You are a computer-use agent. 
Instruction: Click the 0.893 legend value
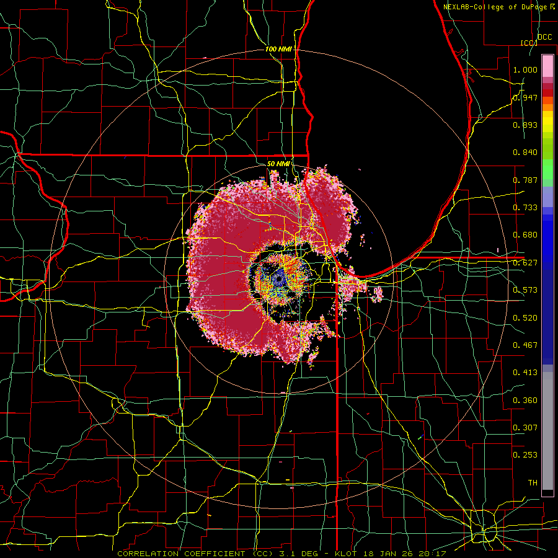point(525,125)
